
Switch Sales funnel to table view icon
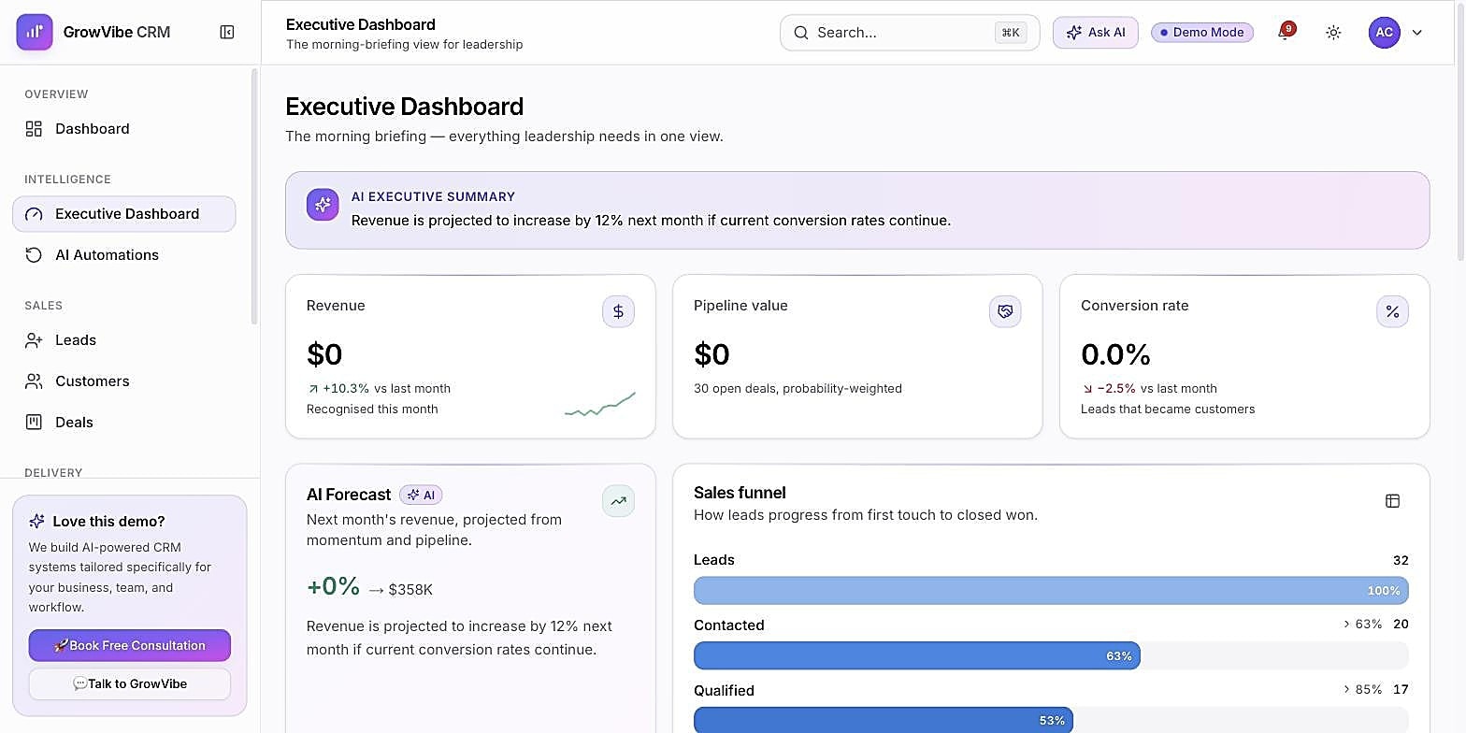[x=1392, y=501]
